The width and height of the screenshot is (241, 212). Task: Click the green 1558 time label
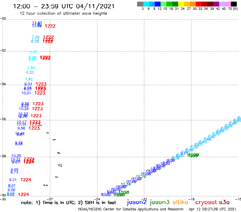coord(124,192)
